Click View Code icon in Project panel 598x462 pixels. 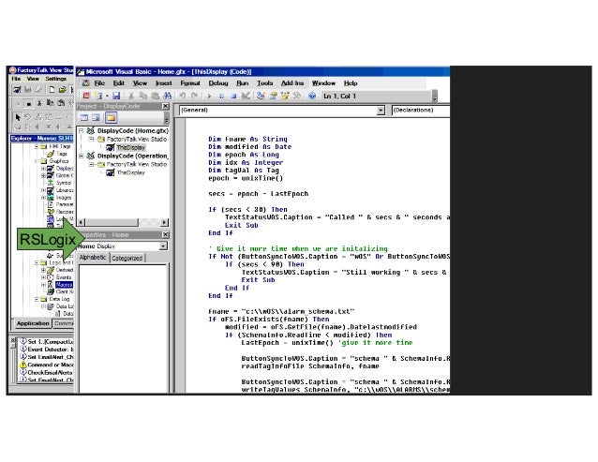[83, 118]
